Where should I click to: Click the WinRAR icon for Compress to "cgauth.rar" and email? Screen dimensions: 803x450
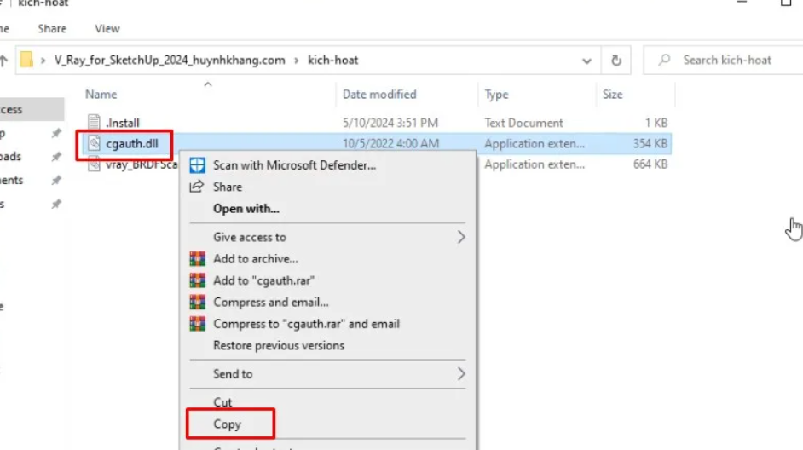(x=198, y=324)
